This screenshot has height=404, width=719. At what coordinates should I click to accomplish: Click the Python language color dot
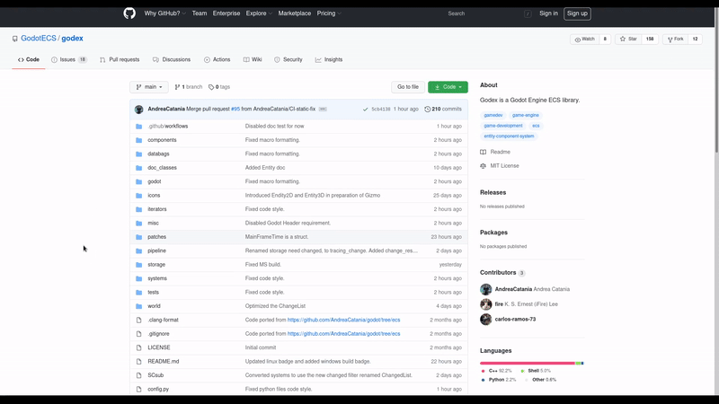pos(483,380)
